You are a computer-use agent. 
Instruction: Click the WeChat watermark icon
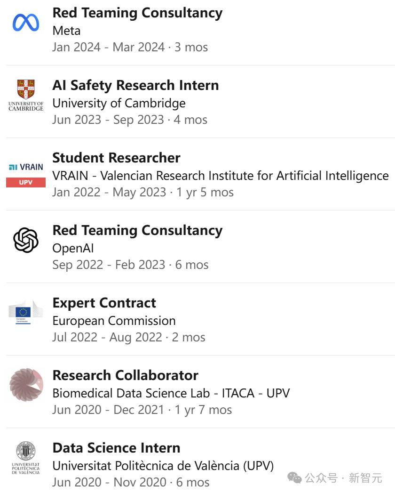(x=294, y=478)
